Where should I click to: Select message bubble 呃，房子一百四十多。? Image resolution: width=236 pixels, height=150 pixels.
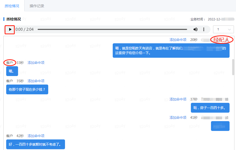(x=210, y=108)
